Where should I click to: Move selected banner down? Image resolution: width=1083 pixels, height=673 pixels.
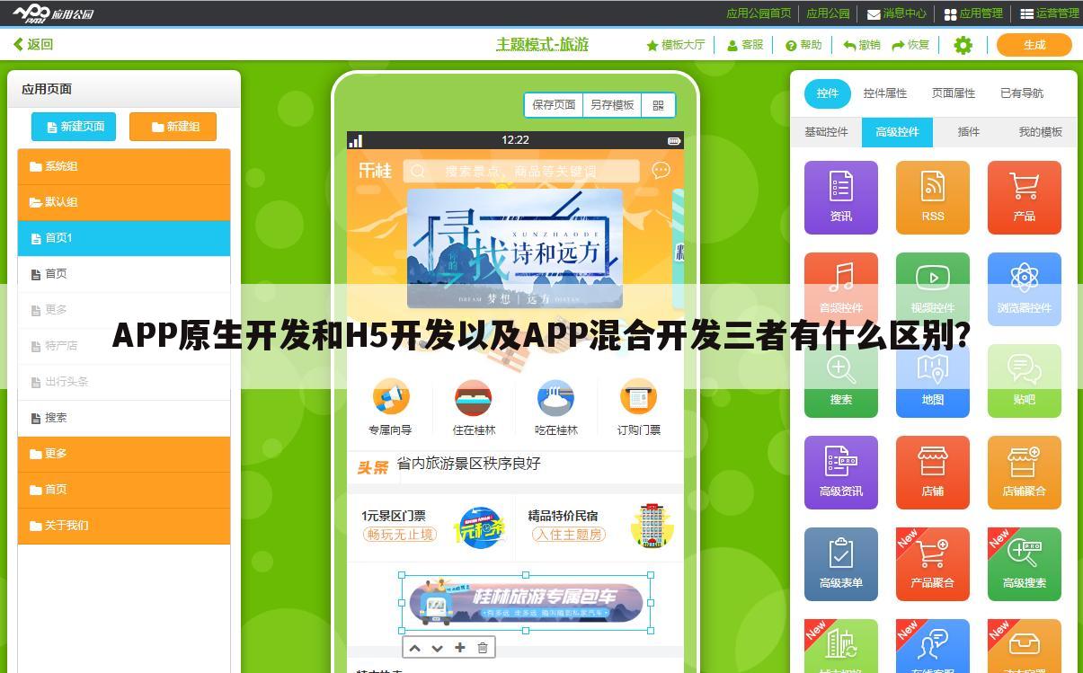[437, 648]
